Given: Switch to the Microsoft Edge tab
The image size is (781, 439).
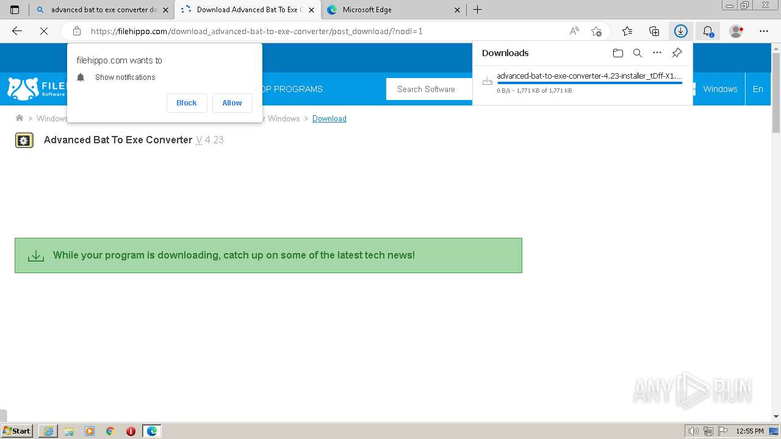Looking at the screenshot, I should pyautogui.click(x=394, y=10).
